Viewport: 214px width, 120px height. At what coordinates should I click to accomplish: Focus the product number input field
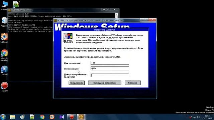point(110,75)
